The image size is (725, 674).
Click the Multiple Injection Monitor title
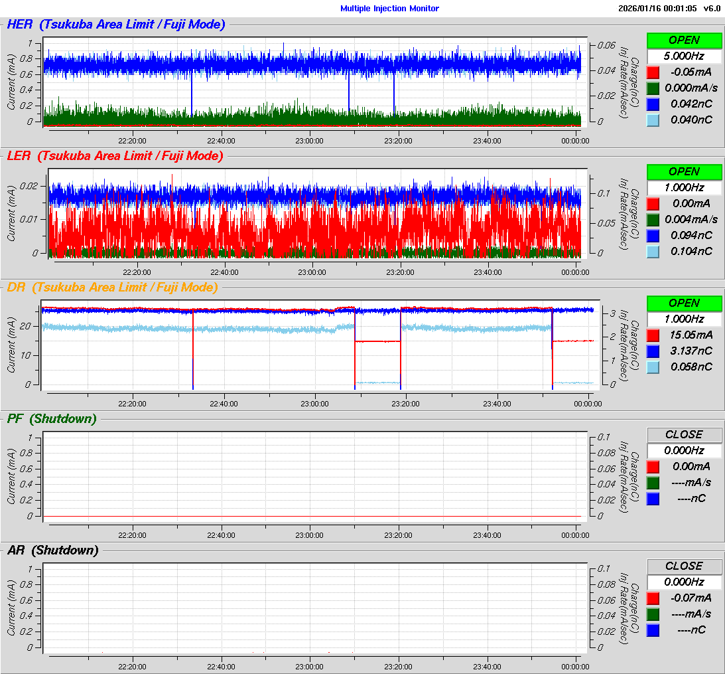click(389, 9)
